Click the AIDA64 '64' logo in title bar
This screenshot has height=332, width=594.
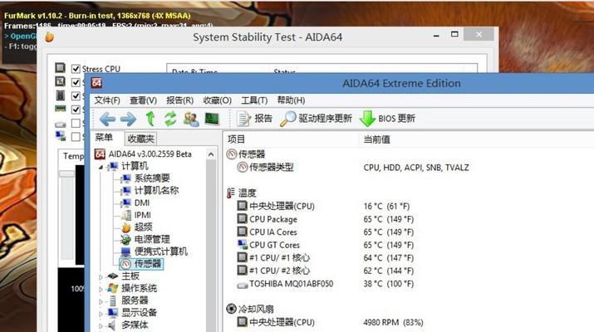pyautogui.click(x=96, y=83)
